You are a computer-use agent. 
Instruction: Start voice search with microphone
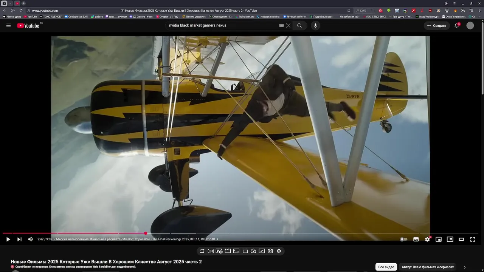click(x=315, y=25)
